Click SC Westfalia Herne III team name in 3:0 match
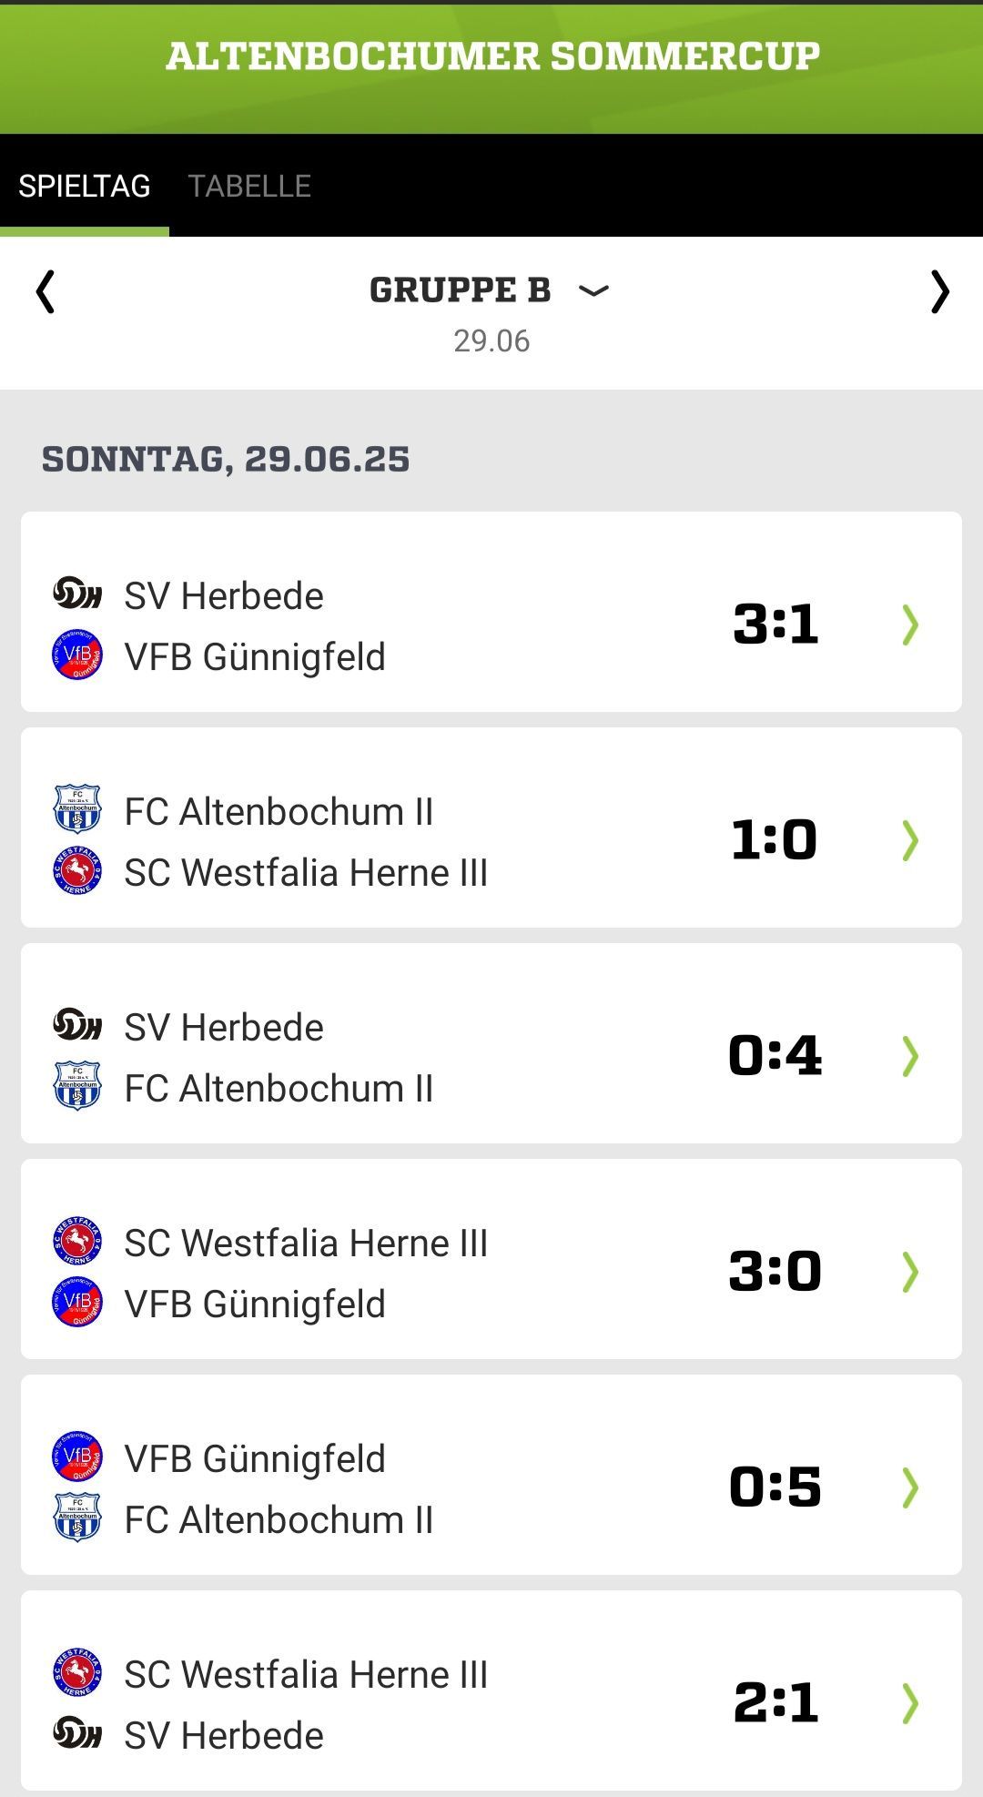 306,1243
